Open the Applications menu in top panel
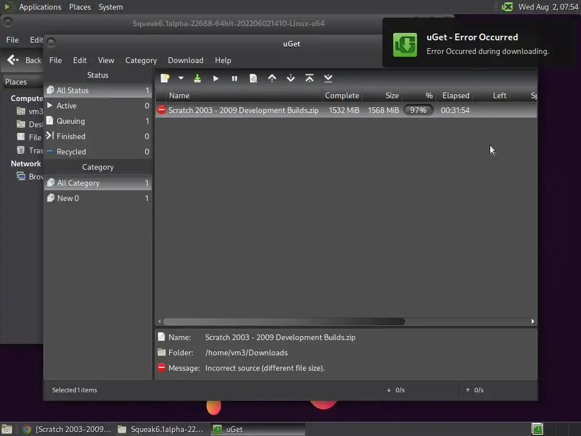581x436 pixels. (40, 7)
